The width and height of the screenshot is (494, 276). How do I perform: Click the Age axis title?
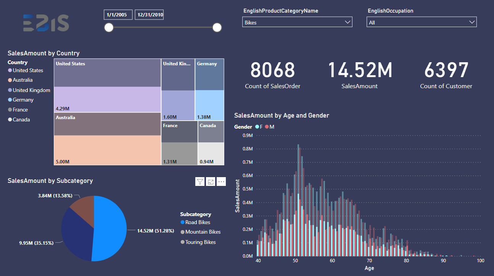click(x=369, y=268)
